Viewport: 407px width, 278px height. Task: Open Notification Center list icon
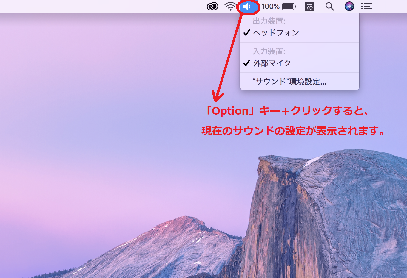[367, 6]
